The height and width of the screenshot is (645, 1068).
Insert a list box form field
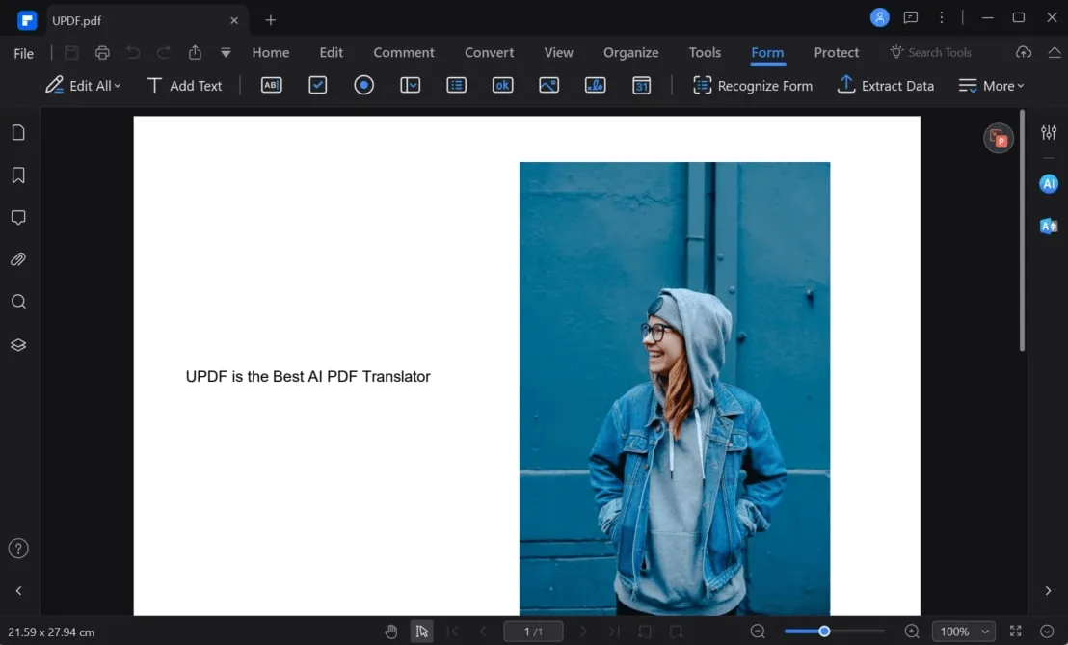(x=457, y=85)
